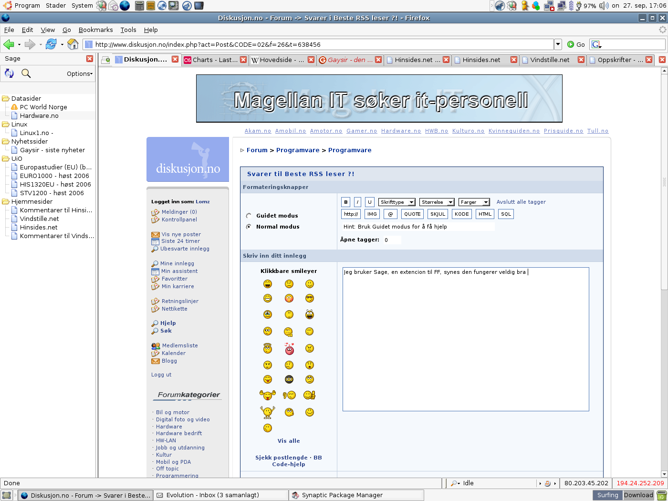Click Logg ut link
The width and height of the screenshot is (668, 501).
[x=161, y=375]
